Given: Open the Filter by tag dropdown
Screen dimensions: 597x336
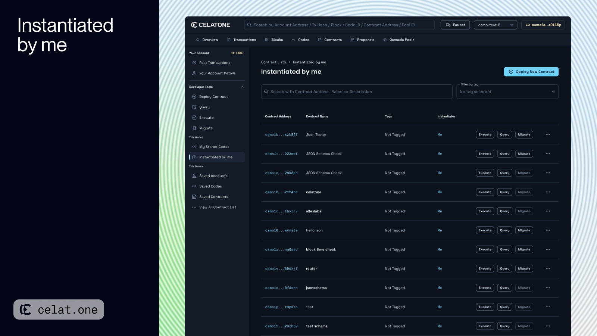Looking at the screenshot, I should point(507,91).
